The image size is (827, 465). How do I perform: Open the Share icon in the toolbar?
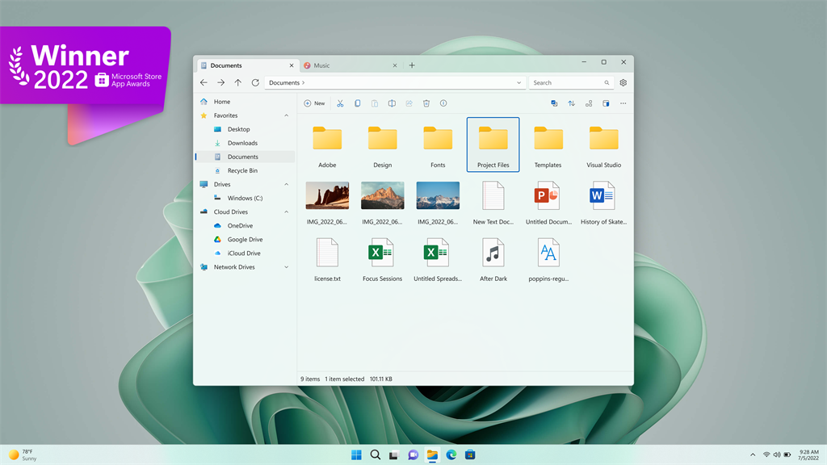[x=408, y=103]
